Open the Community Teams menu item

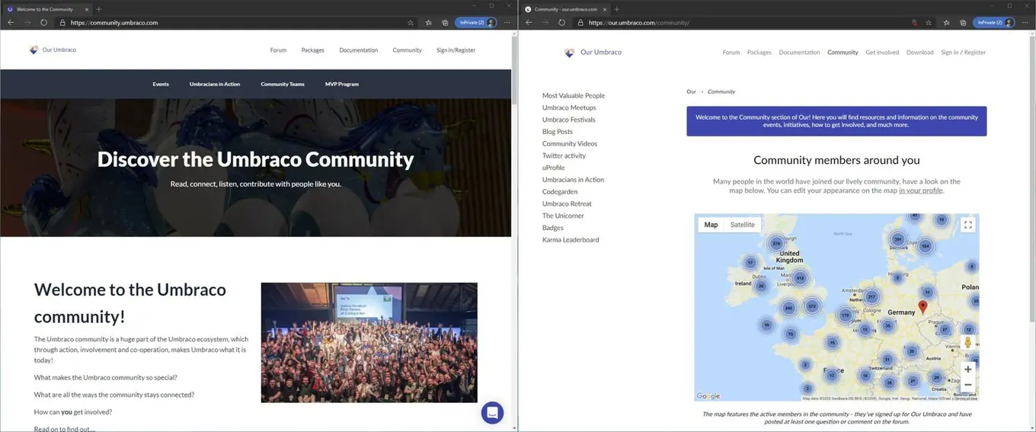point(282,84)
